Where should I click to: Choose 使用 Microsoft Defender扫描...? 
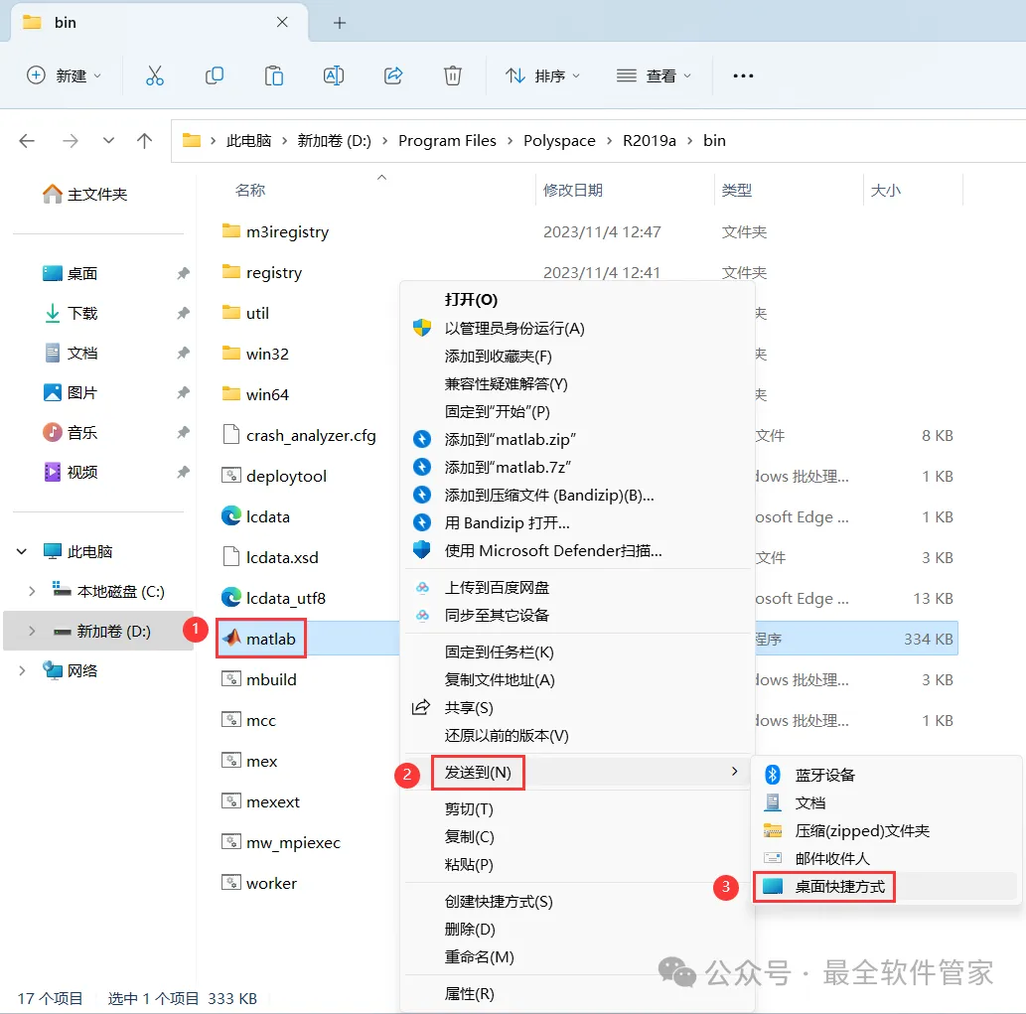point(553,551)
